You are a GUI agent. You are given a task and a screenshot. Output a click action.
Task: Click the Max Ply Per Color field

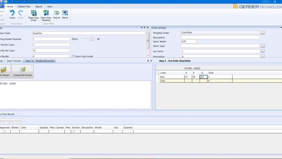(51, 51)
